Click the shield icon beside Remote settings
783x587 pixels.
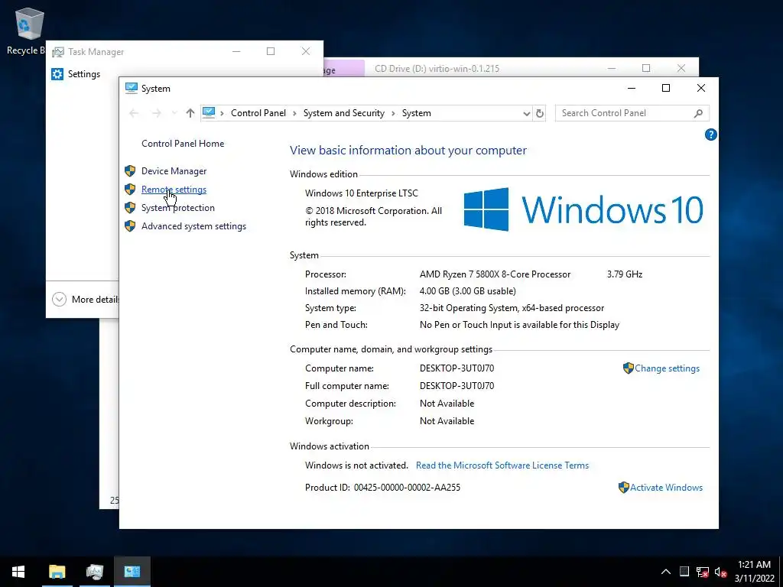coord(130,190)
